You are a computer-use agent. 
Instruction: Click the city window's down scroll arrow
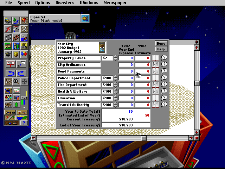[x=197, y=132]
